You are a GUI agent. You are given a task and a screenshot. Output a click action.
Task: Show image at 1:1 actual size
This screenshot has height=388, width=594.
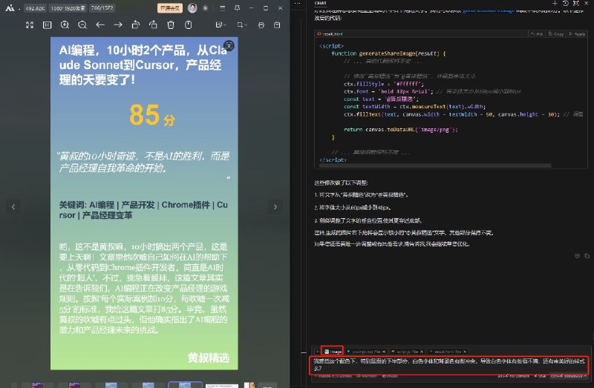coord(47,25)
